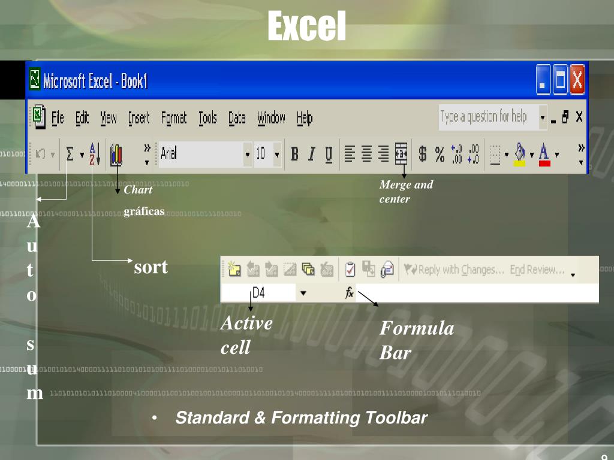Apply red Font Color letter A
The height and width of the screenshot is (460, 614).
[544, 155]
